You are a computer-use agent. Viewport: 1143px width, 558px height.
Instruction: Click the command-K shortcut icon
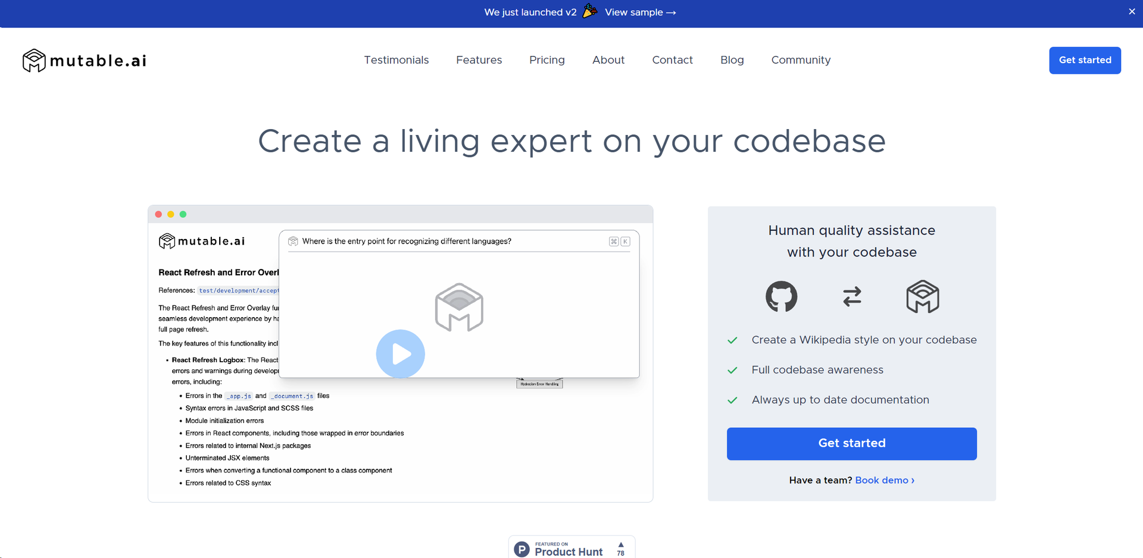(619, 242)
